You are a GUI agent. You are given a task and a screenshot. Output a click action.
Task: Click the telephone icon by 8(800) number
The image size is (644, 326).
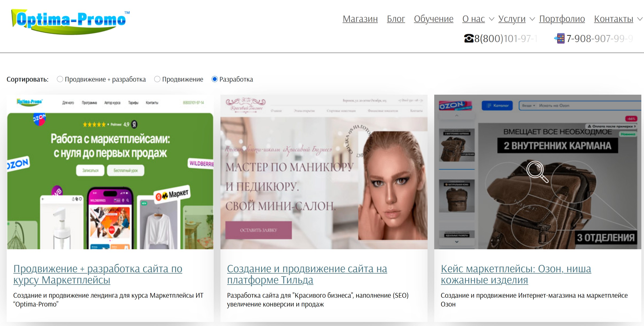pyautogui.click(x=469, y=39)
